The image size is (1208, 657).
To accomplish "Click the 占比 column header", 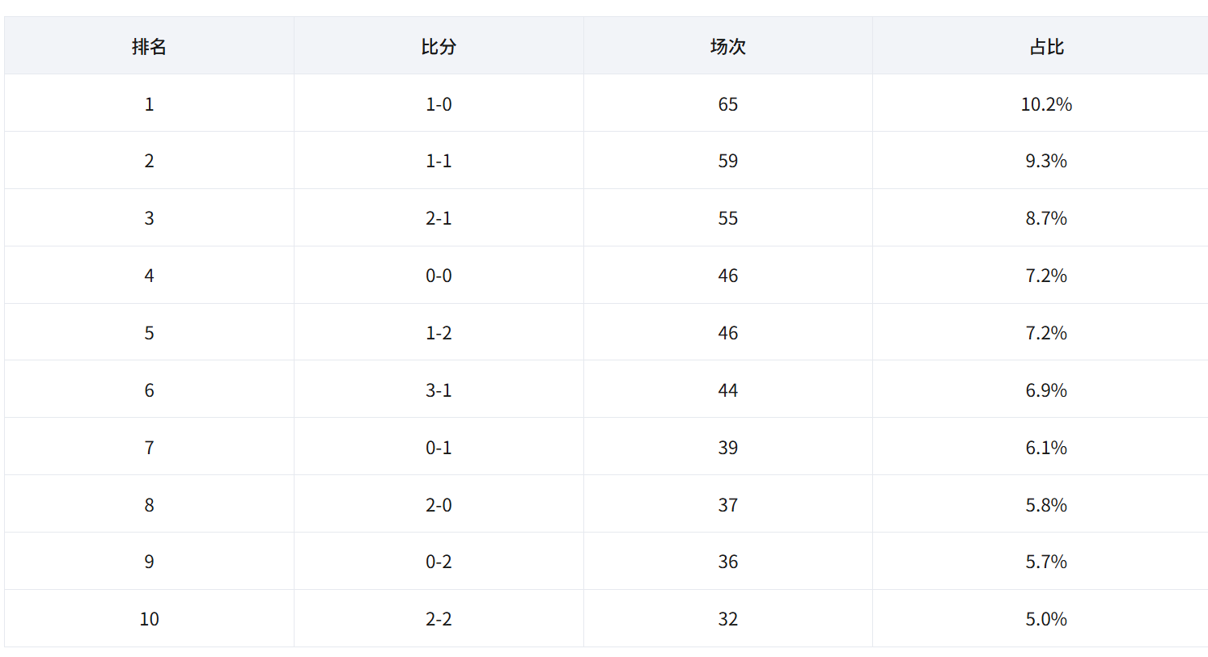I will pos(1046,46).
